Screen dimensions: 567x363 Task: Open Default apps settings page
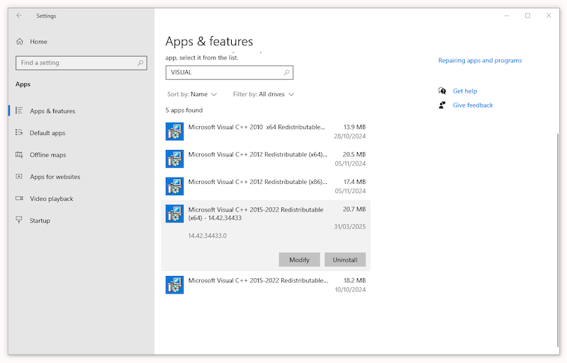pyautogui.click(x=47, y=133)
